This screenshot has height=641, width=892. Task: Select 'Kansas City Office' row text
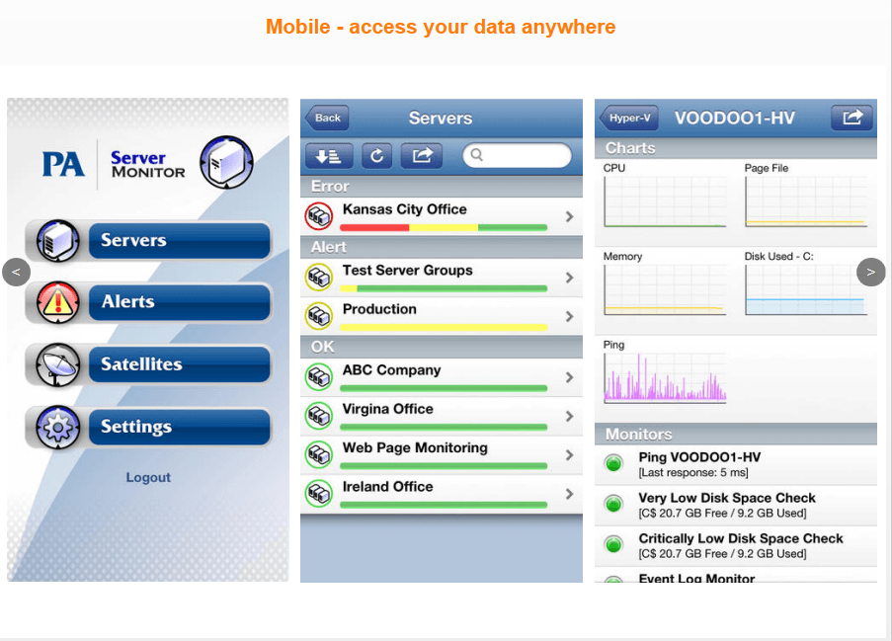click(404, 209)
